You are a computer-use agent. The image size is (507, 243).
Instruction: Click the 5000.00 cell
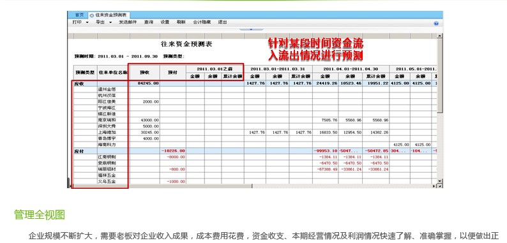[x=144, y=126]
